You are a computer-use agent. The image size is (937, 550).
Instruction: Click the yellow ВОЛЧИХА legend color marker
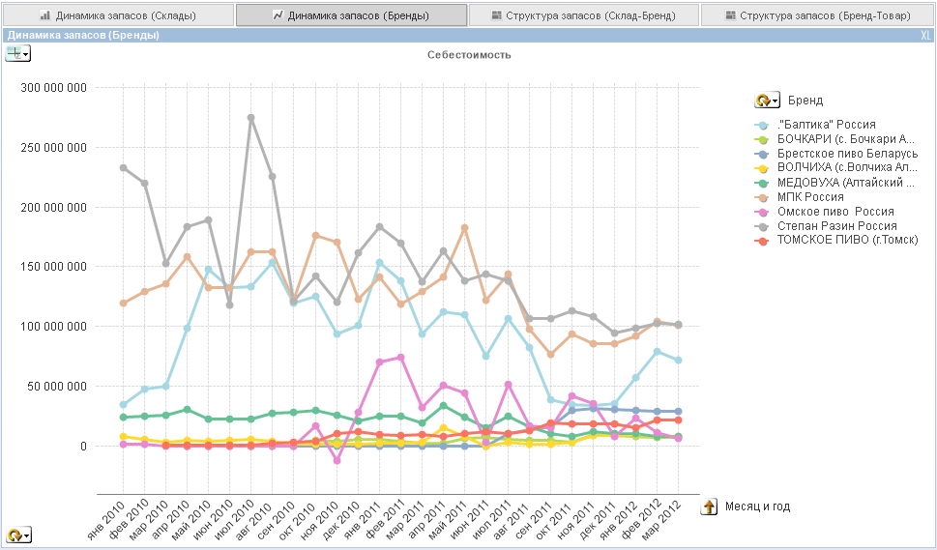763,168
